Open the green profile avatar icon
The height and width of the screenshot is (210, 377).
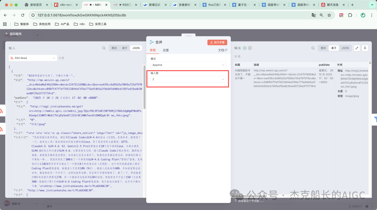(363, 15)
